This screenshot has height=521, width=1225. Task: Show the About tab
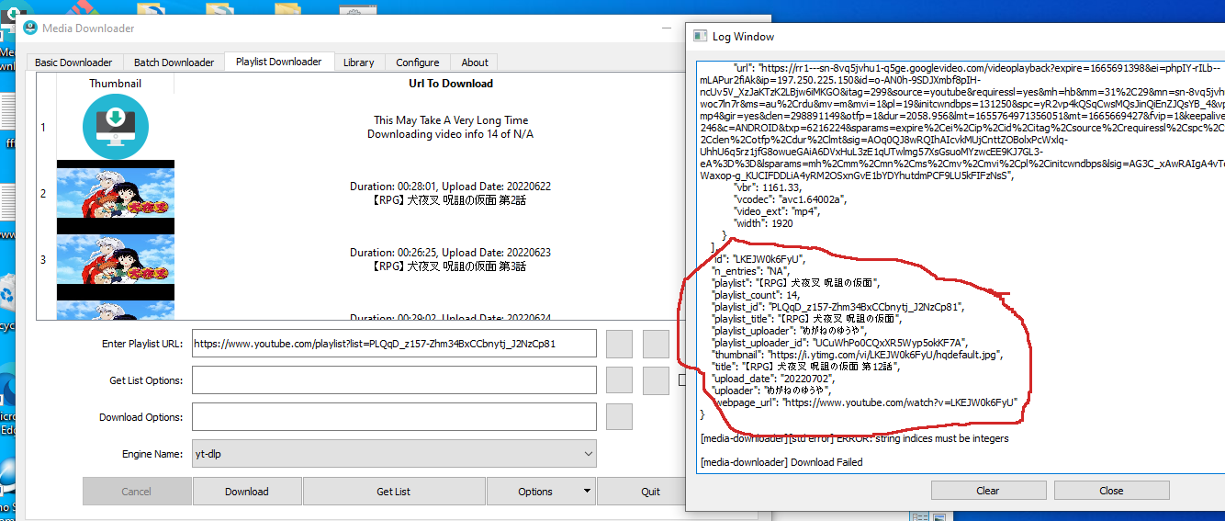click(475, 62)
